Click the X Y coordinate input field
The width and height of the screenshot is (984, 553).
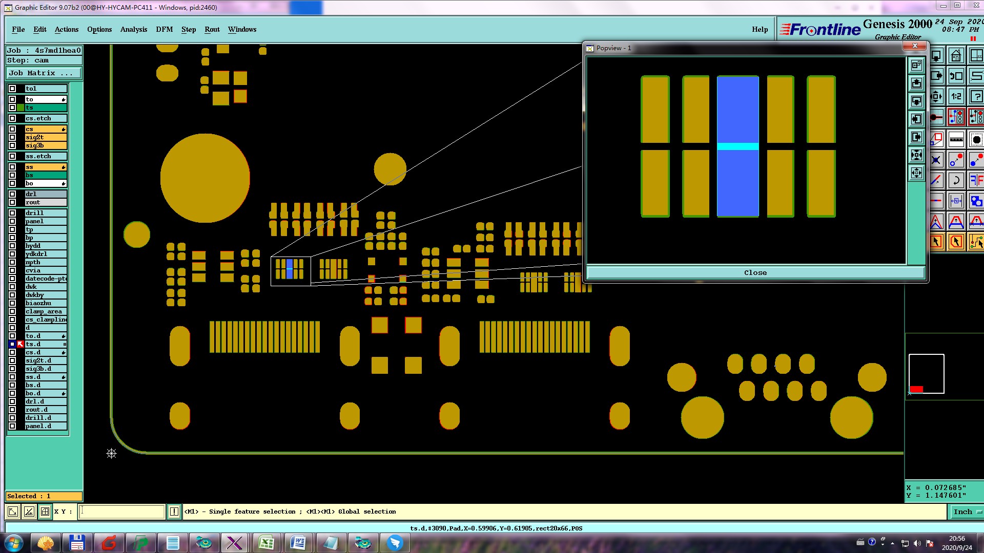pyautogui.click(x=121, y=512)
